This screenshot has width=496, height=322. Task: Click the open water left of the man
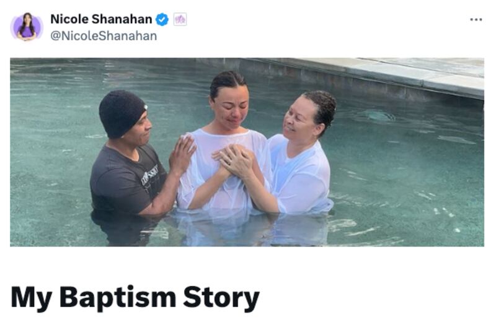pyautogui.click(x=51, y=152)
